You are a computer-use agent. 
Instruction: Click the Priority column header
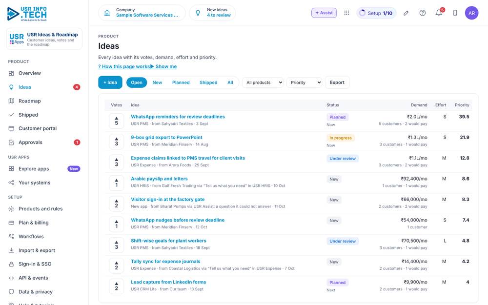pos(462,105)
